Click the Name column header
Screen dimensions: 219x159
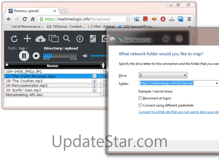point(53,66)
